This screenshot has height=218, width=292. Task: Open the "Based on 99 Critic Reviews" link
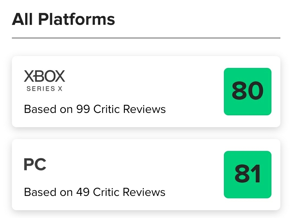(95, 109)
